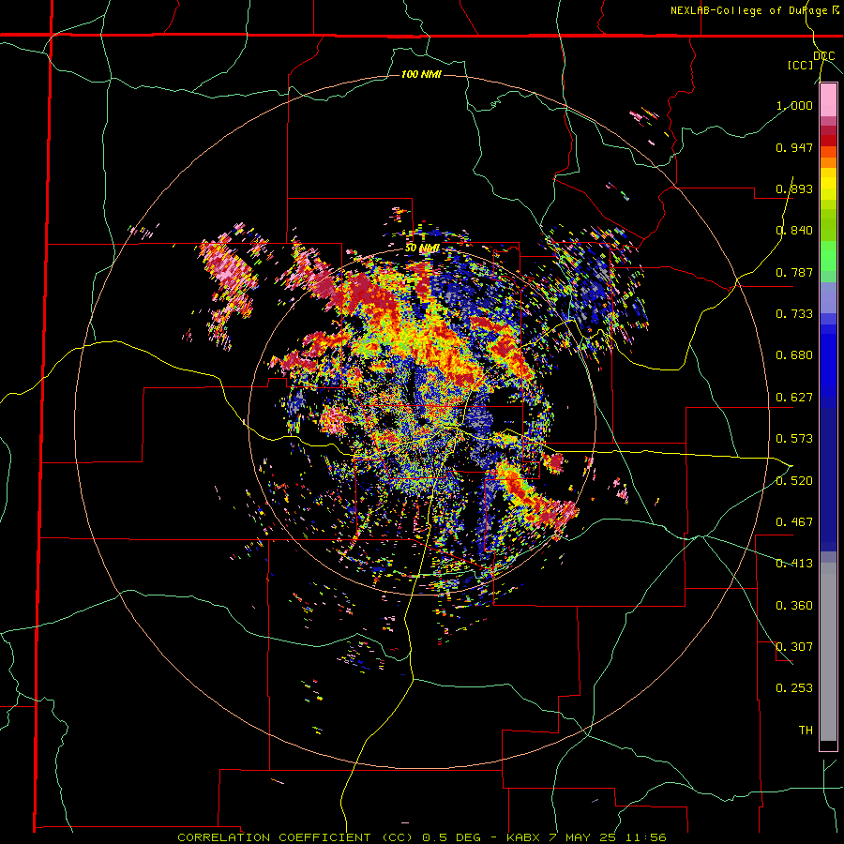The image size is (844, 844).
Task: Click the pink top segment of the color bar
Action: pyautogui.click(x=828, y=99)
